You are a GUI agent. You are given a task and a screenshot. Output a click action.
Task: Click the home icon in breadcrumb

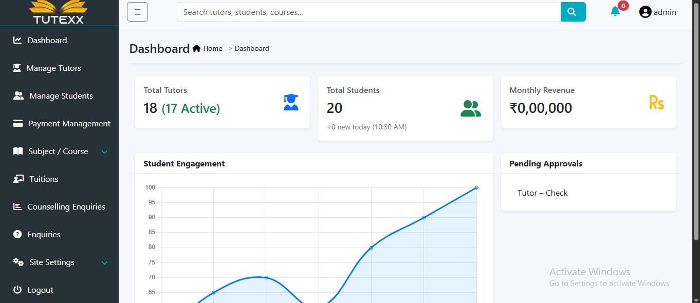point(196,48)
